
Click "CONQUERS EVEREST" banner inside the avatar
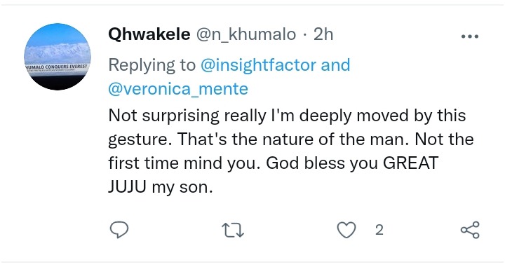[x=67, y=67]
